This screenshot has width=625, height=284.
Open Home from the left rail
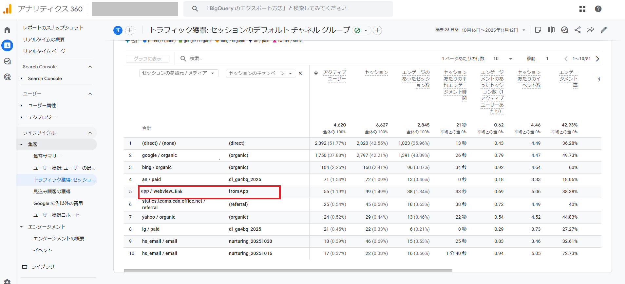pos(7,30)
